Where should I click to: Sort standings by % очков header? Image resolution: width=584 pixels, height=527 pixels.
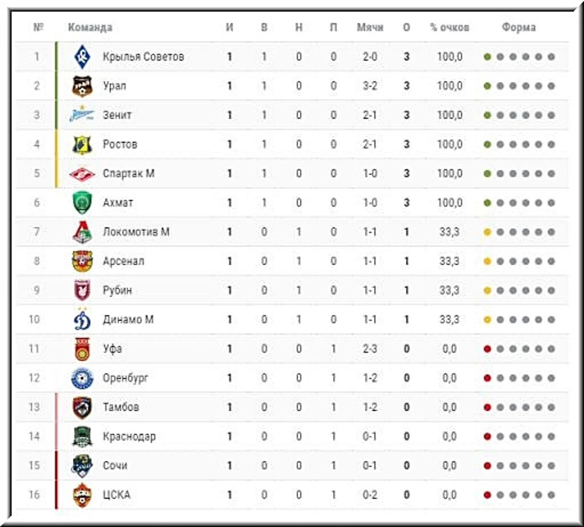tap(449, 27)
